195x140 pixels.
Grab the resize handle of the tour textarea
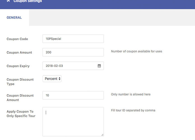click(x=102, y=135)
